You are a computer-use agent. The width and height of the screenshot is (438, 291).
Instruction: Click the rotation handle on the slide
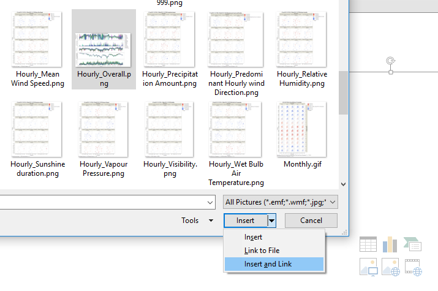[390, 61]
